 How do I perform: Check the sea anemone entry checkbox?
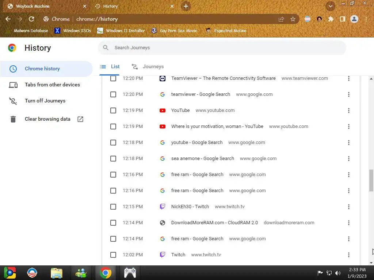pos(113,159)
